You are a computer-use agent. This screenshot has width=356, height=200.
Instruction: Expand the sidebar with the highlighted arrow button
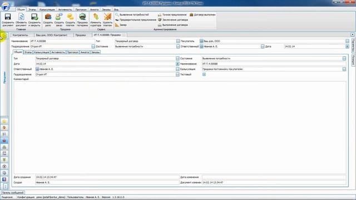point(4,36)
